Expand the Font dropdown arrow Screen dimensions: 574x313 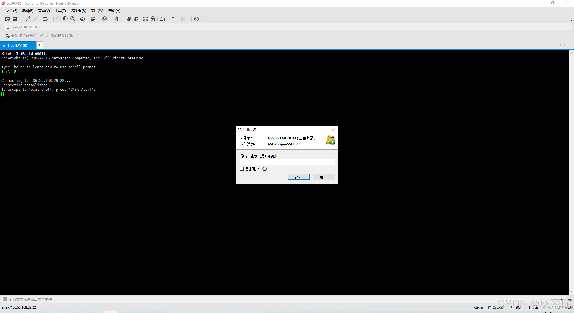[120, 19]
